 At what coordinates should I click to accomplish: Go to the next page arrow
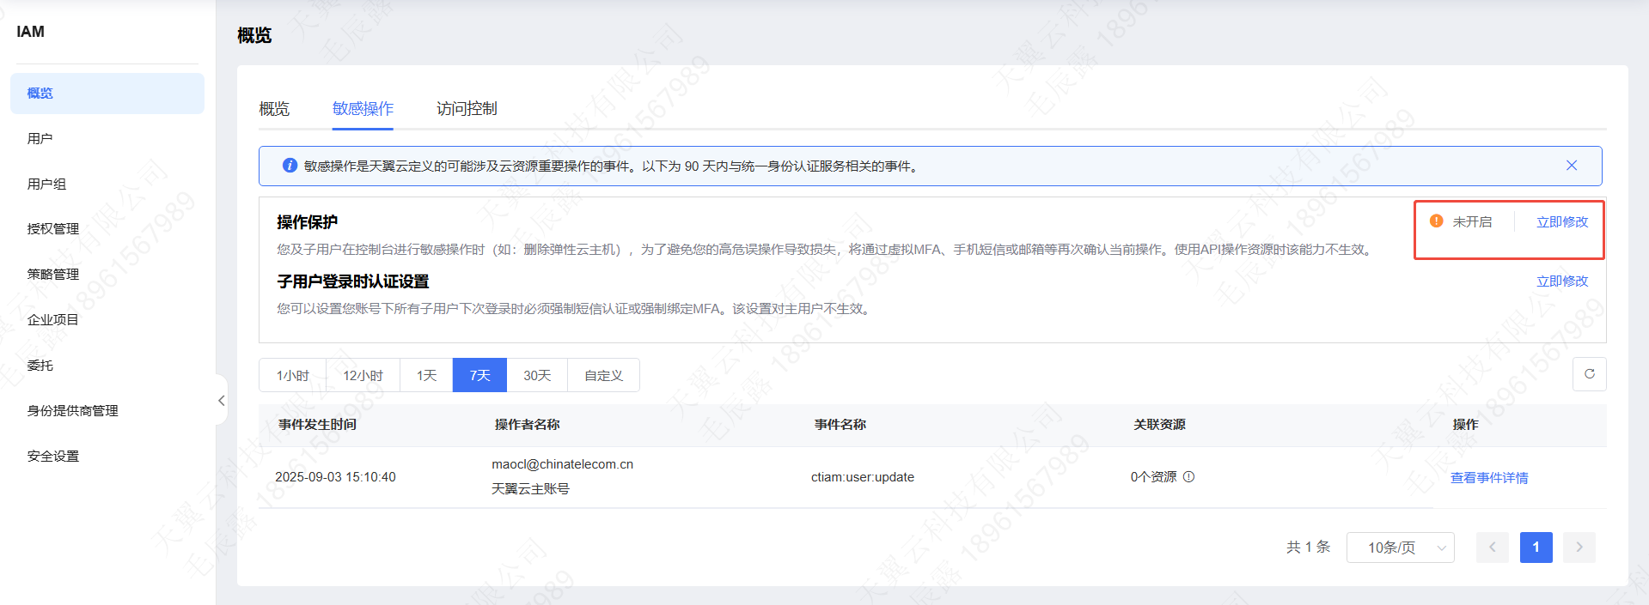pos(1579,548)
